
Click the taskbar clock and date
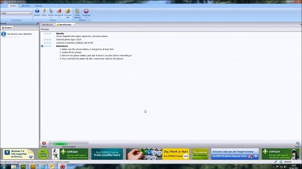[x=294, y=167]
